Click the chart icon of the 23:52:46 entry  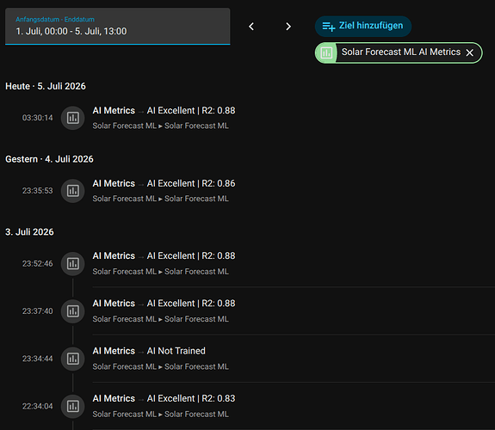click(72, 263)
